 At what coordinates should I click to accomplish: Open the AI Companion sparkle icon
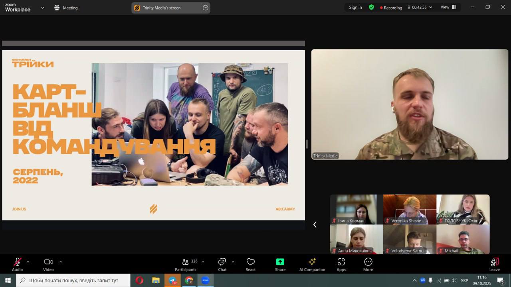point(312,262)
